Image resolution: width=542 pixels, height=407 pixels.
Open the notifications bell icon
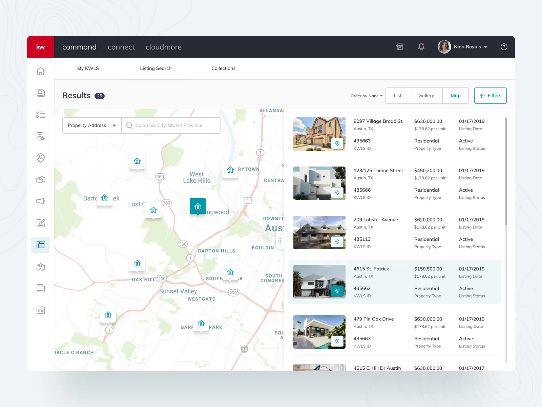(421, 46)
